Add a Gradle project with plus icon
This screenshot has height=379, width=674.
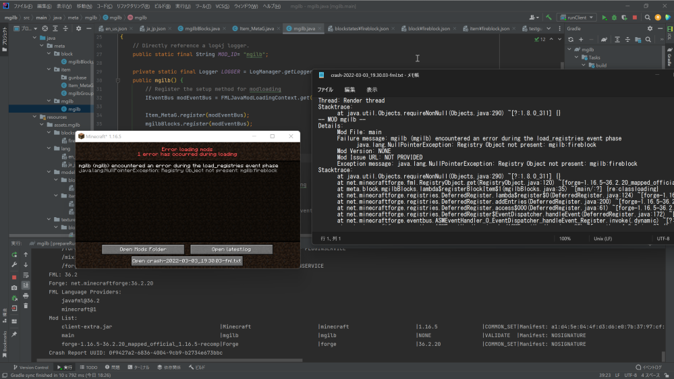581,40
